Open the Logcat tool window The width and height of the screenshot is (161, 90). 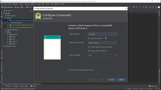[24, 86]
